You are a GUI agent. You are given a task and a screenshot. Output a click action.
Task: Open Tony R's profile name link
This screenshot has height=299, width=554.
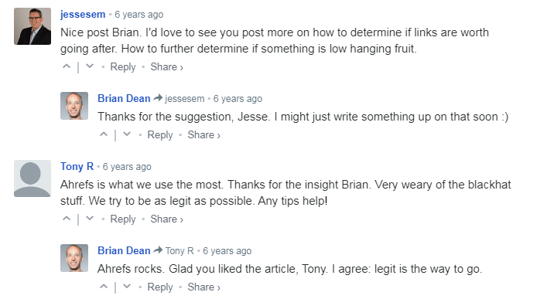point(77,166)
